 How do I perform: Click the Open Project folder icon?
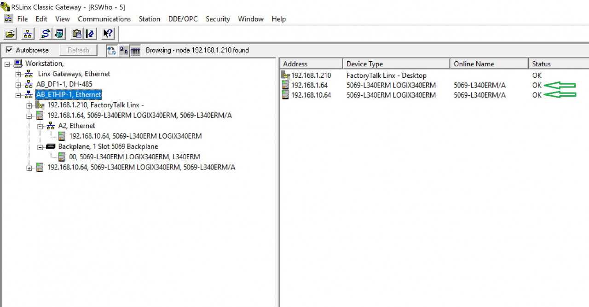10,34
